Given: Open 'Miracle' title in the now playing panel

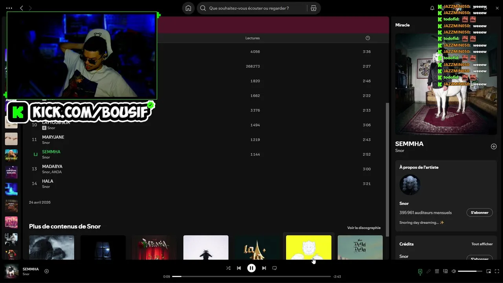Looking at the screenshot, I should point(402,25).
